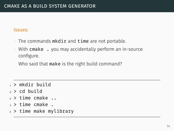Select code line '> mkdir build'
Image resolution: width=174 pixels, height=131 pixels.
(x=32, y=85)
